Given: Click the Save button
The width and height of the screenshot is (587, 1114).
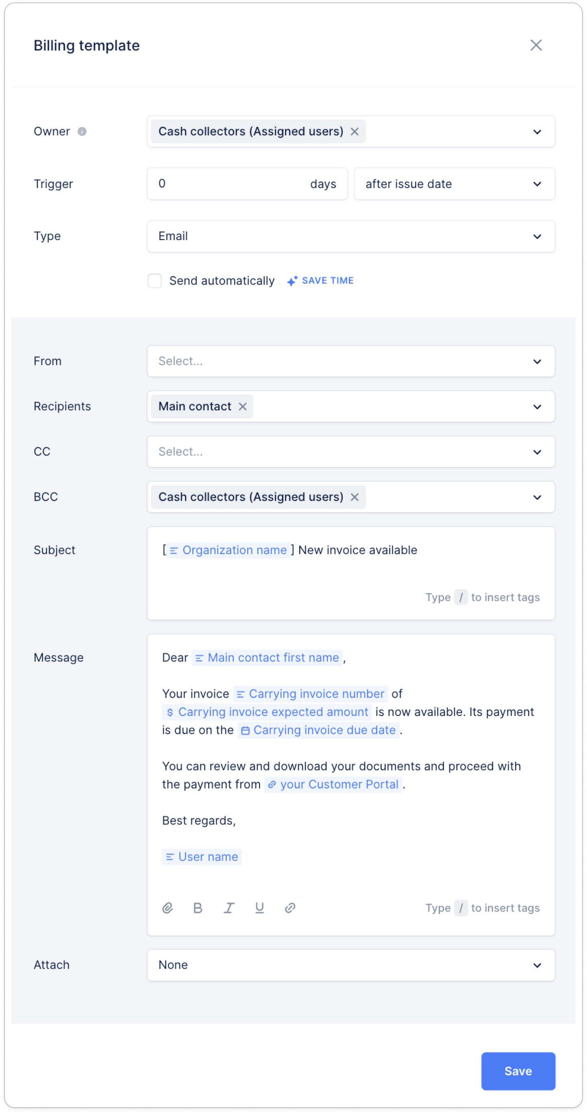Looking at the screenshot, I should click(x=518, y=1071).
